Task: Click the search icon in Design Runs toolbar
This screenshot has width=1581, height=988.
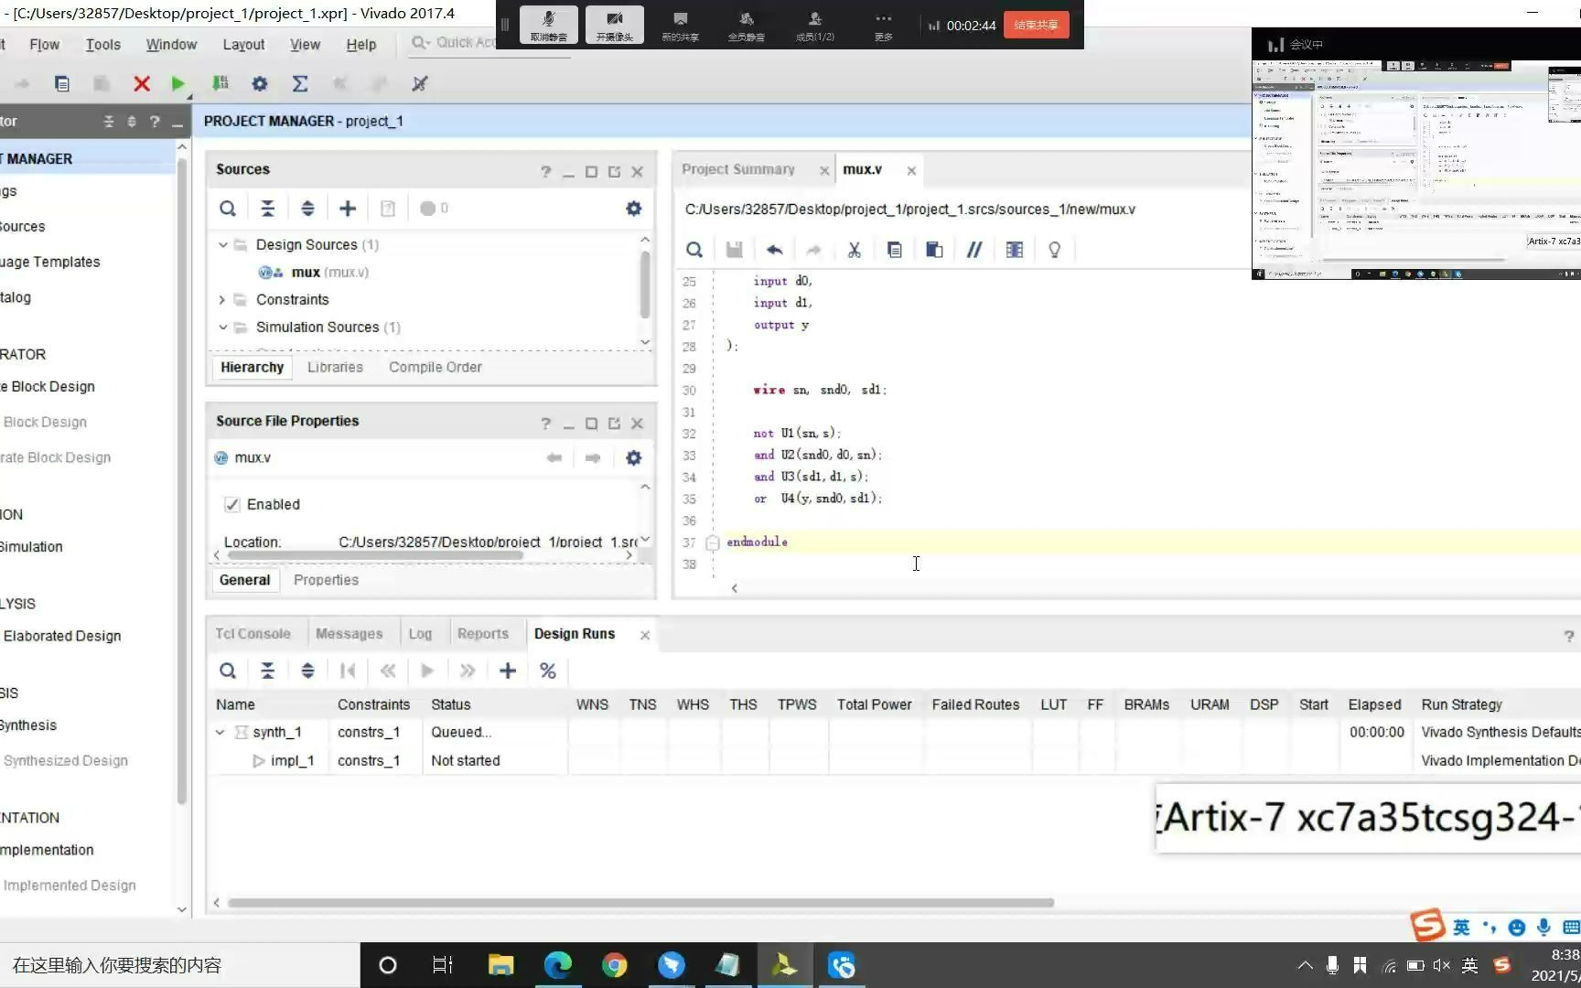Action: pyautogui.click(x=228, y=671)
